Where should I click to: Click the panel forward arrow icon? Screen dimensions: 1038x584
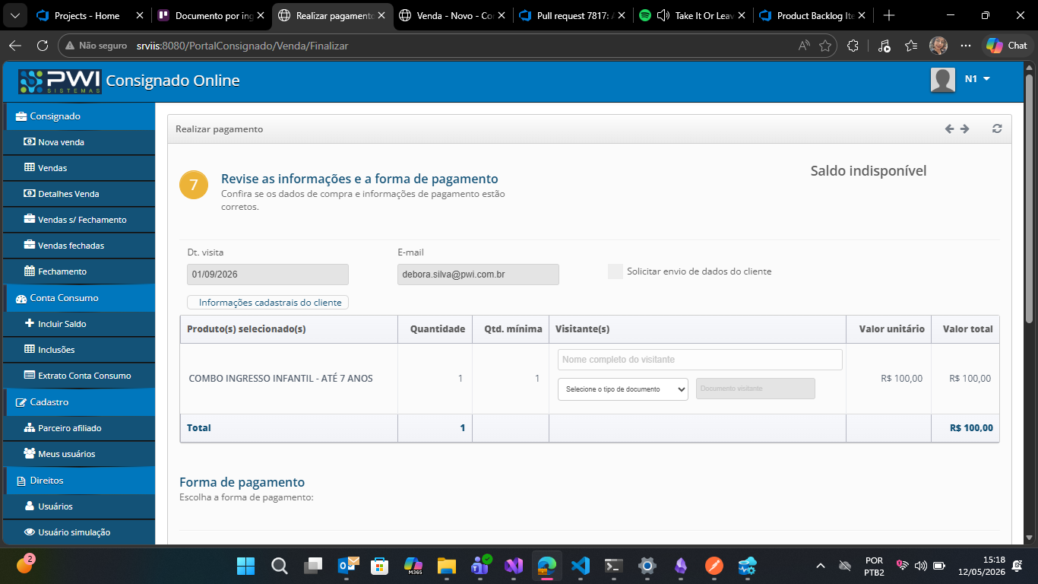pyautogui.click(x=965, y=129)
